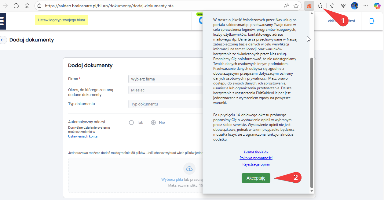This screenshot has height=200, width=384.
Task: Open the Polityka prywatności link
Action: (256, 158)
